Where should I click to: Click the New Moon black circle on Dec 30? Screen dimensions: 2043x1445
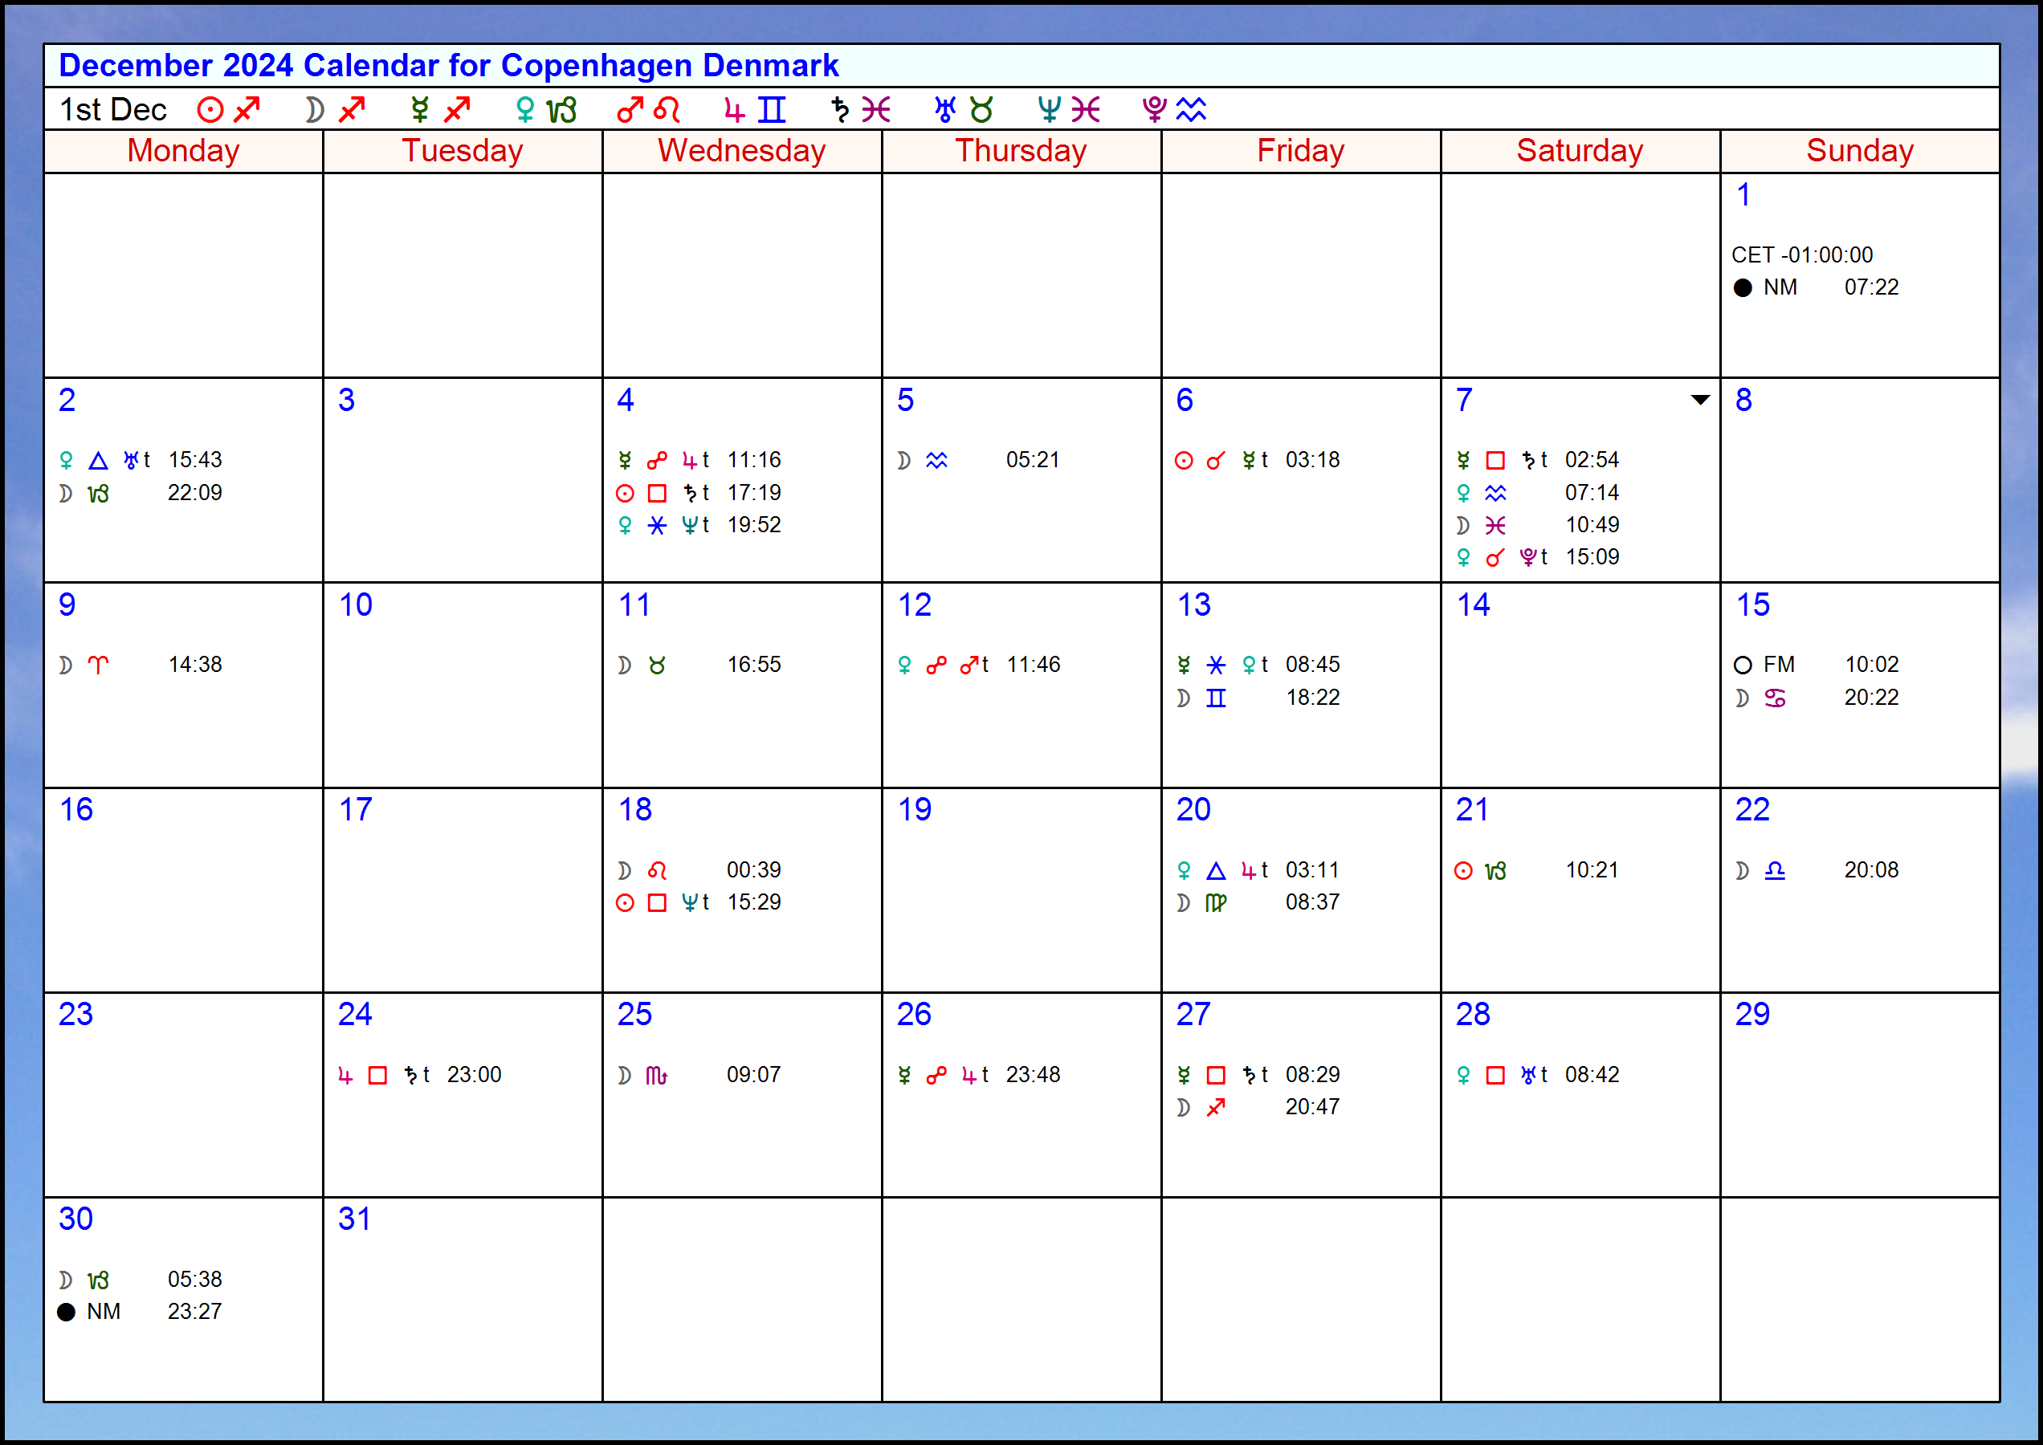(66, 1313)
